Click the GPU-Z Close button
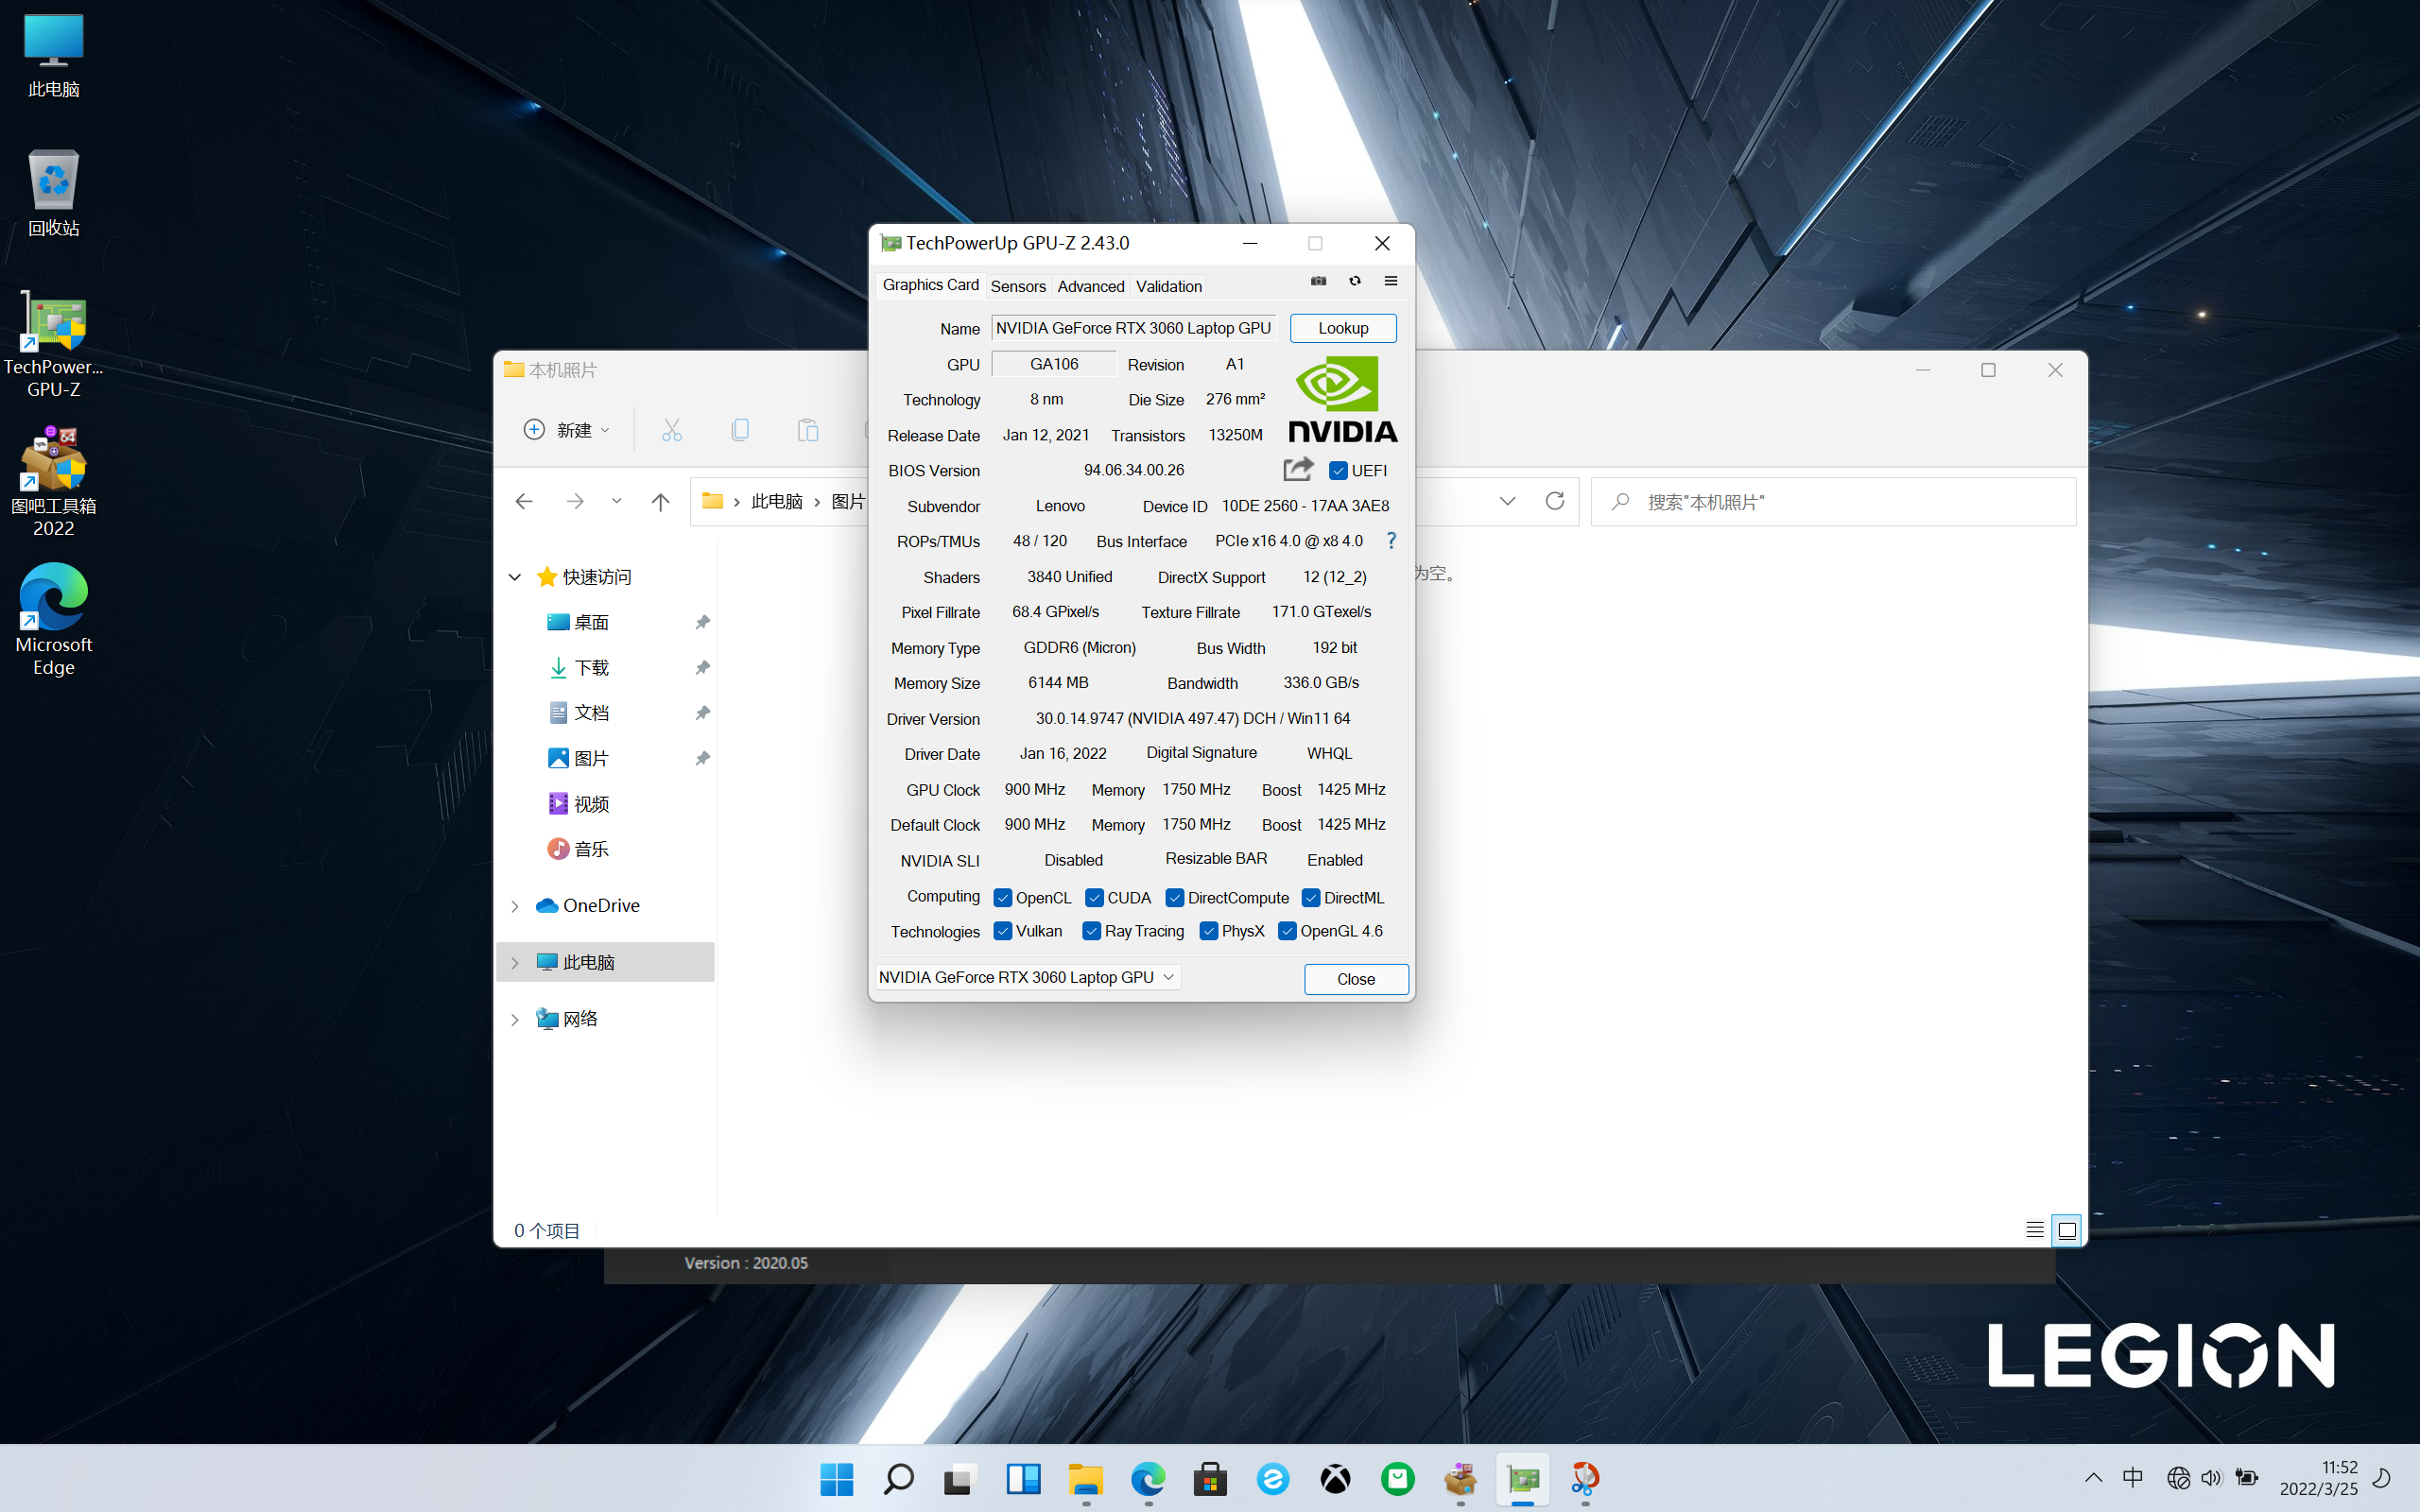Viewport: 2420px width, 1512px height. click(1356, 979)
